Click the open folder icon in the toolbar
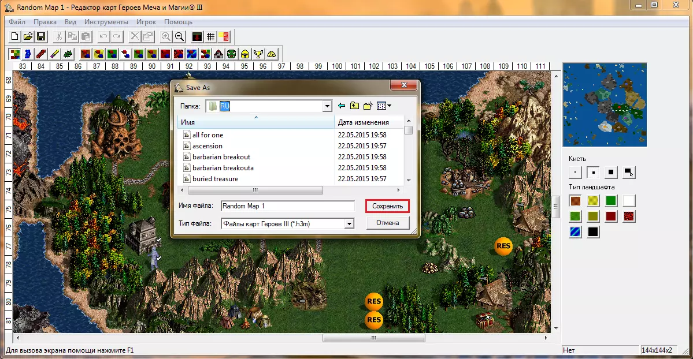Image resolution: width=693 pixels, height=359 pixels. click(x=28, y=37)
